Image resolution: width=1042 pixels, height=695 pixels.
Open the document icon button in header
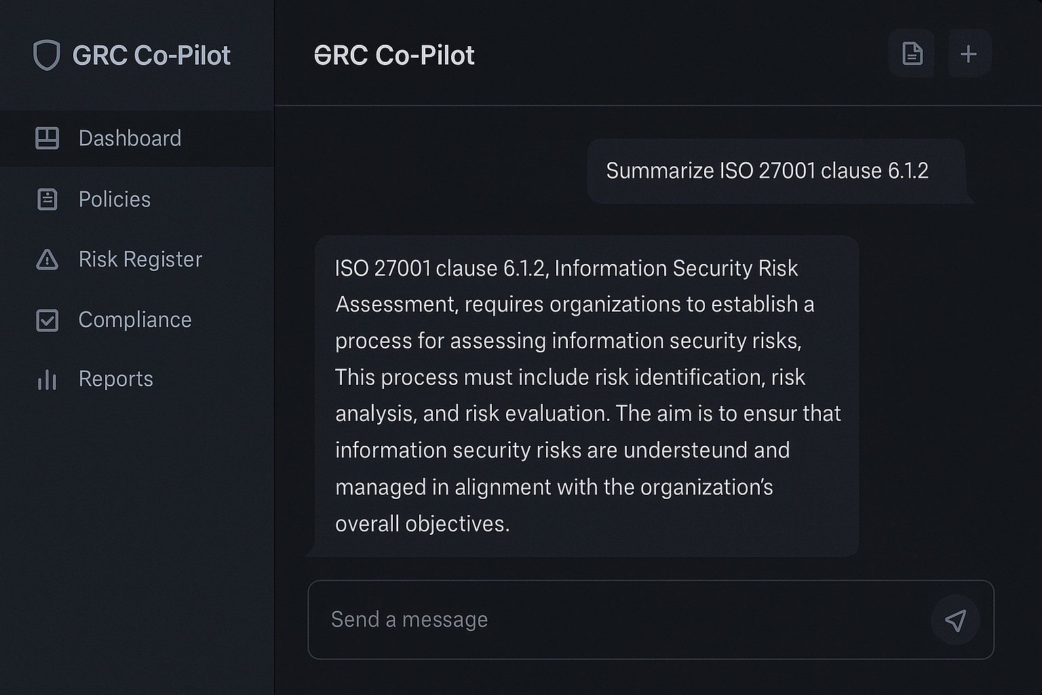coord(912,54)
